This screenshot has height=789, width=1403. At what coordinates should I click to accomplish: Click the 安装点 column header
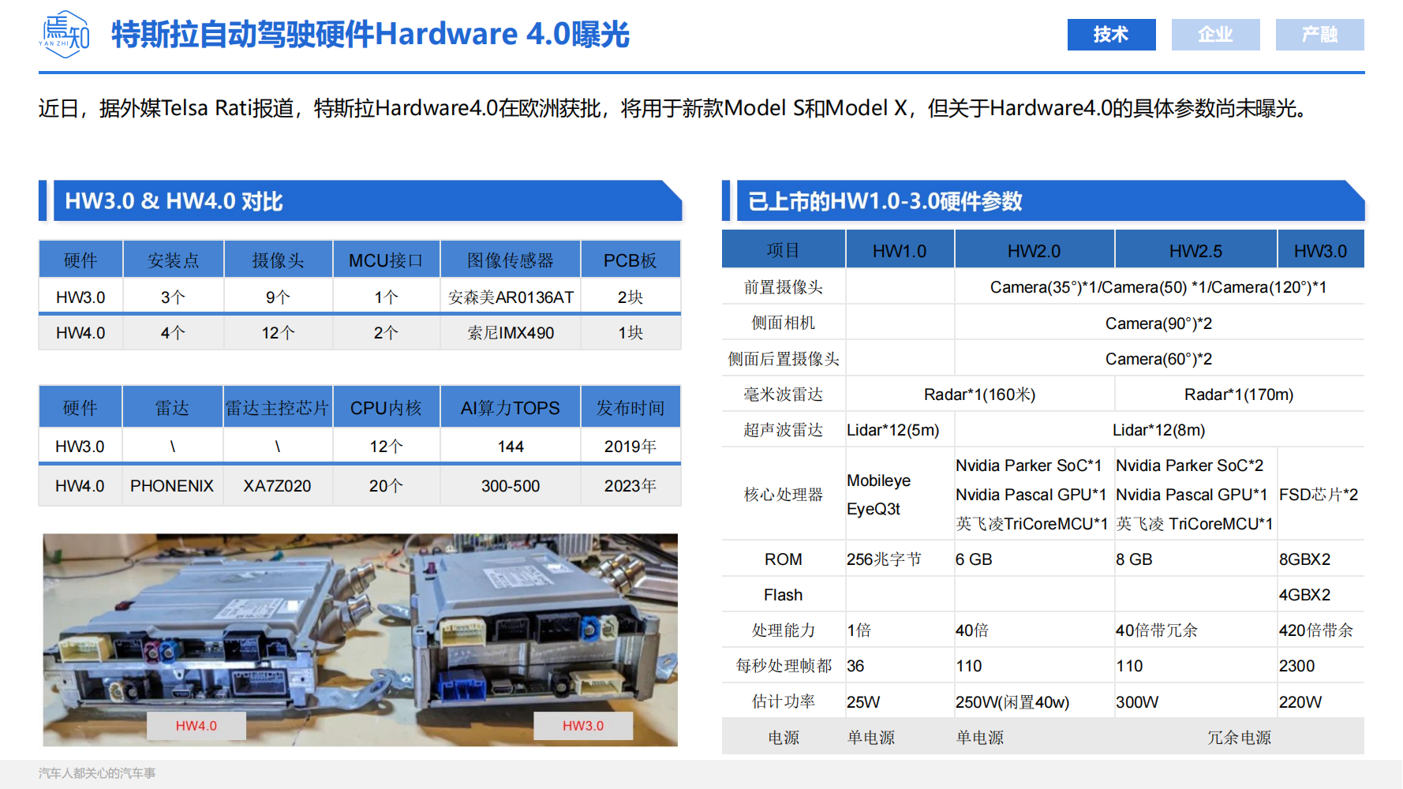click(x=174, y=260)
